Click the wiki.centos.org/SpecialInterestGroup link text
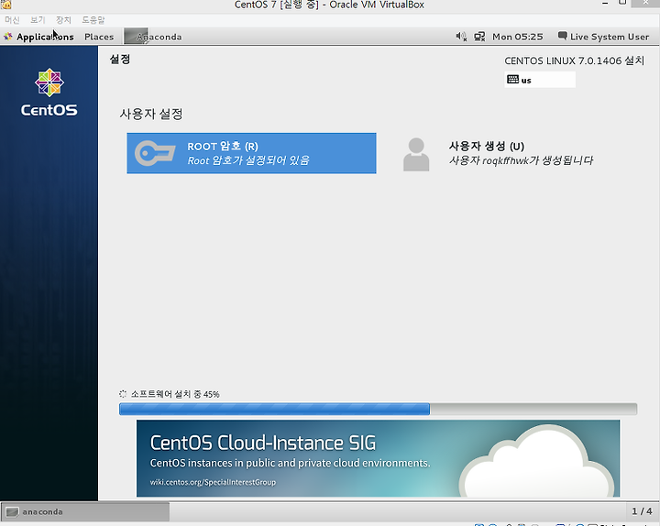The height and width of the screenshot is (526, 660). [213, 482]
